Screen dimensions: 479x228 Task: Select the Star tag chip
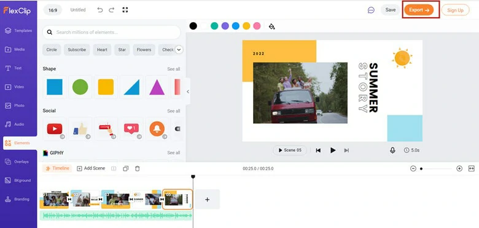[122, 50]
